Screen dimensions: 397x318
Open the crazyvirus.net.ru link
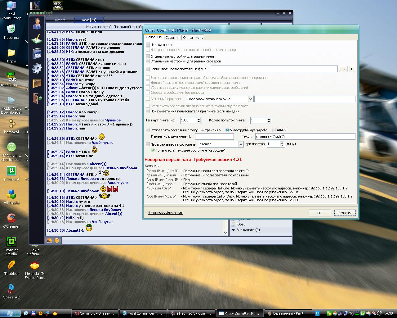coord(165,213)
